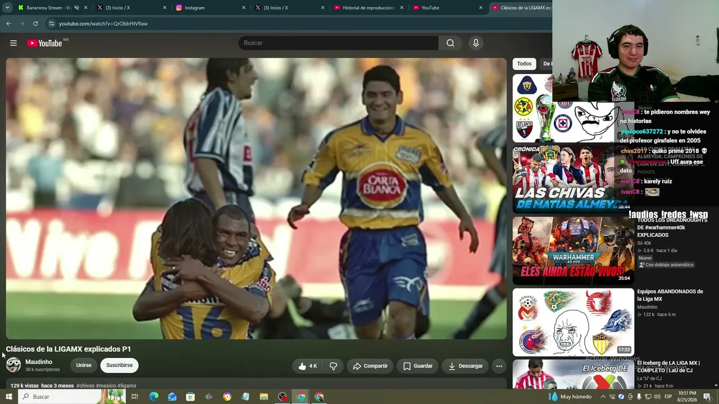
Task: Go back with the browser arrow
Action: pyautogui.click(x=8, y=24)
